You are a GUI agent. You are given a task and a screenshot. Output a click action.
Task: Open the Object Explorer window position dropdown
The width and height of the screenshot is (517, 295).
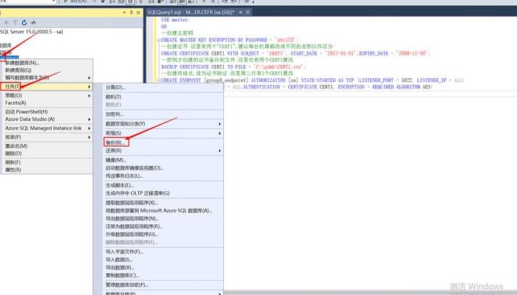click(x=124, y=13)
